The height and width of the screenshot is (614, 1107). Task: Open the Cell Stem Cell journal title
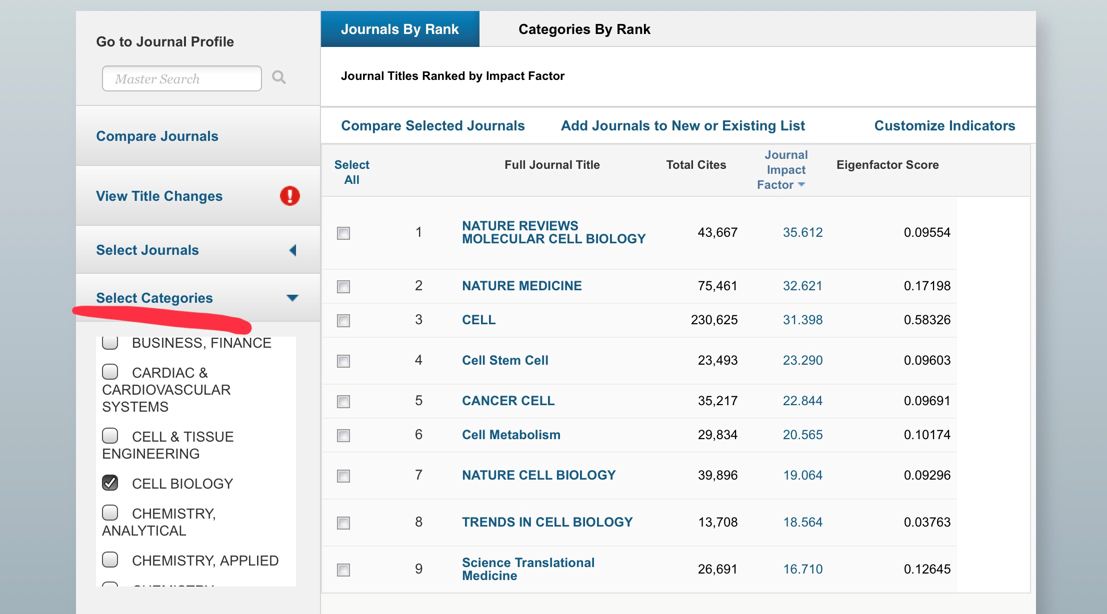click(x=504, y=360)
